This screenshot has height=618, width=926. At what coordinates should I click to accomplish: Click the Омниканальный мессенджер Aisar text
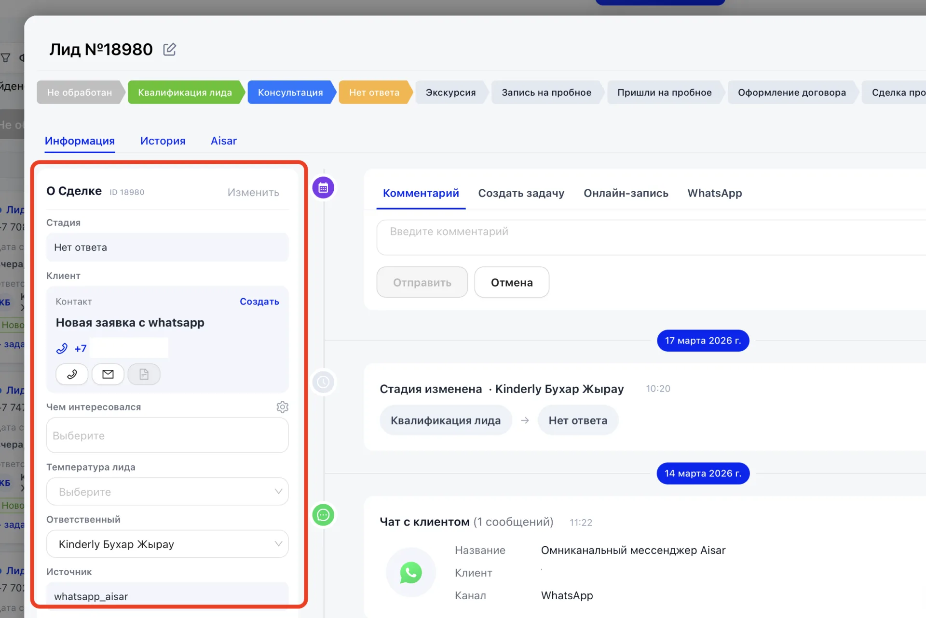click(x=633, y=550)
